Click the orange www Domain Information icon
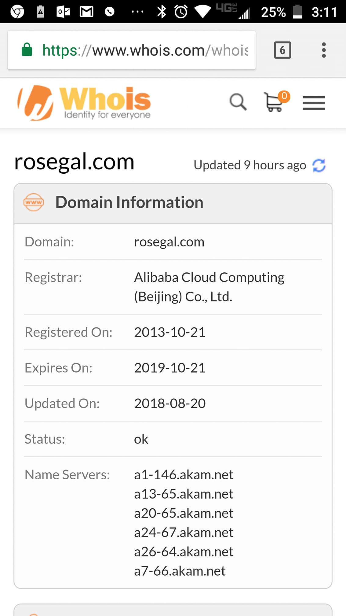Screen dimensions: 346x616 point(34,202)
